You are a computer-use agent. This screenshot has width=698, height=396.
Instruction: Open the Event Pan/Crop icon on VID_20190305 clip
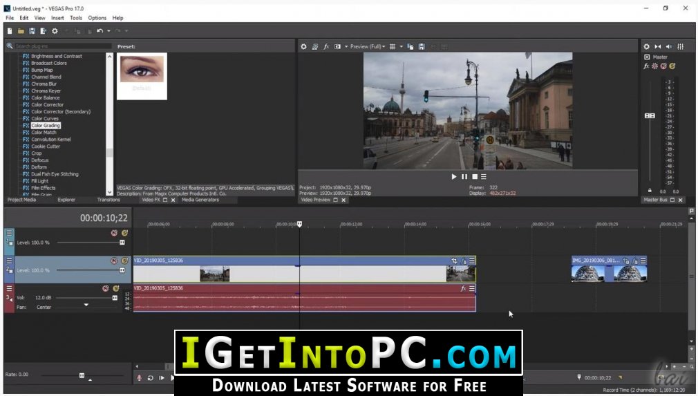454,261
